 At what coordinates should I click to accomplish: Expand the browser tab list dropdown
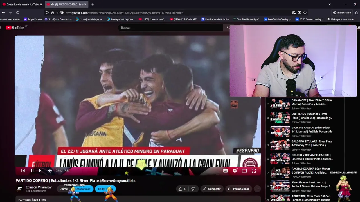click(x=329, y=4)
